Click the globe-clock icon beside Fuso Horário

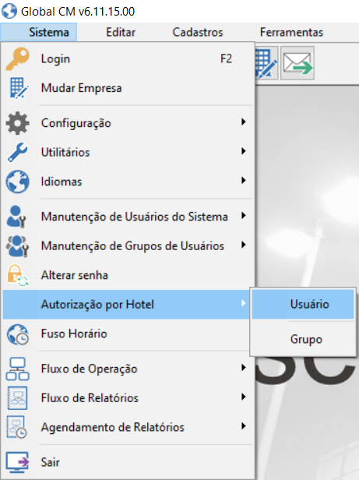17,334
